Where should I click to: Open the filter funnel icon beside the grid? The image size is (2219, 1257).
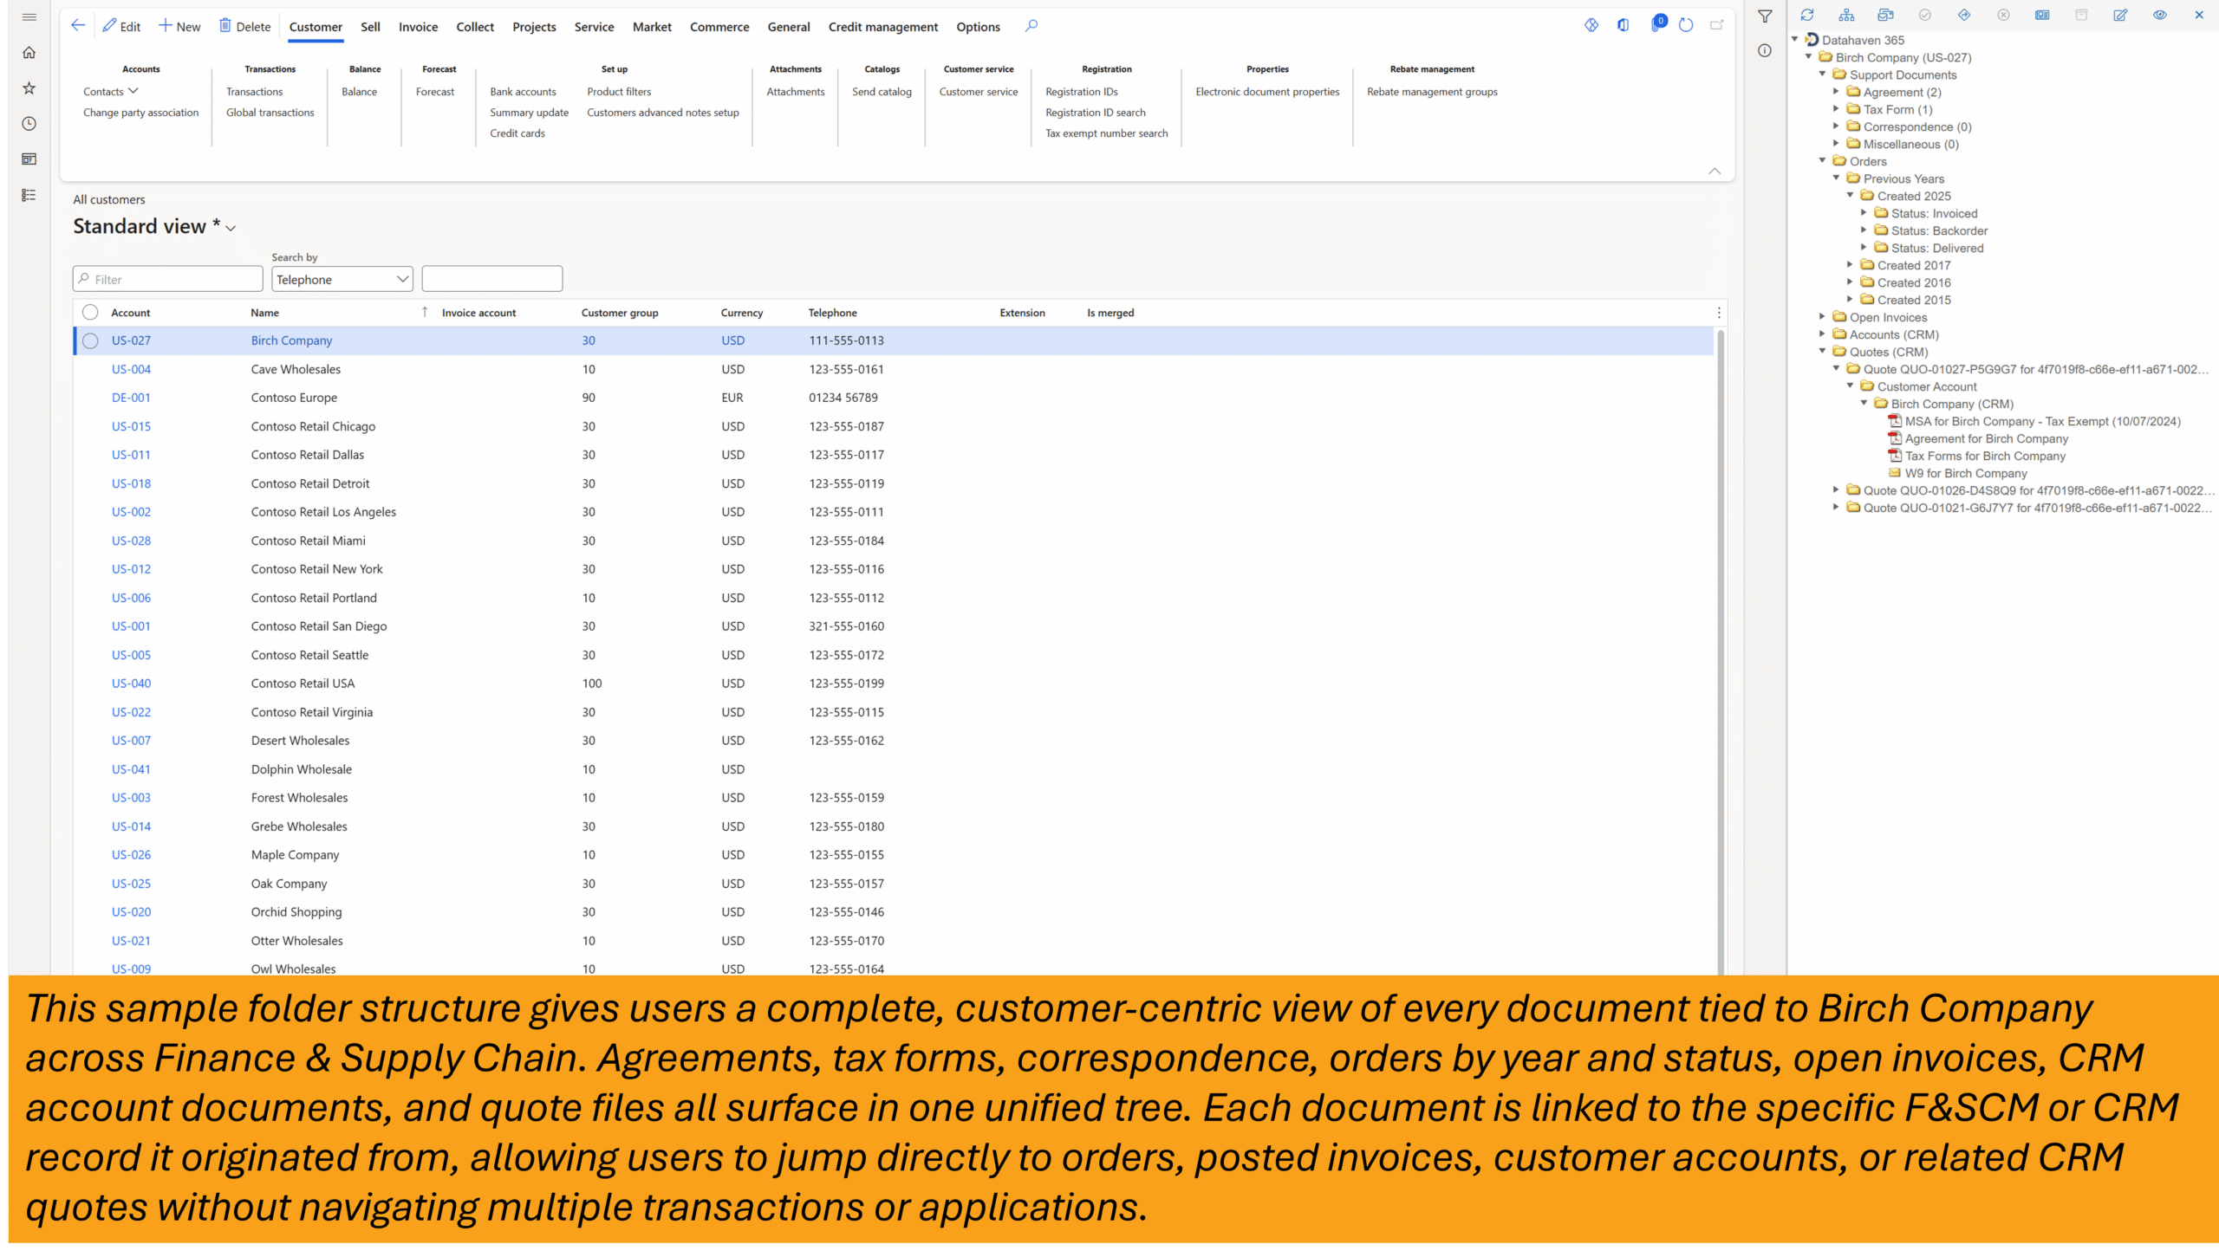(1765, 16)
